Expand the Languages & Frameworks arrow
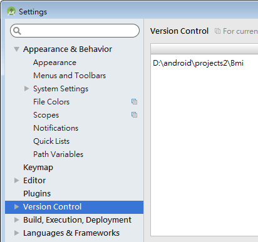This screenshot has height=242, width=258. click(17, 233)
